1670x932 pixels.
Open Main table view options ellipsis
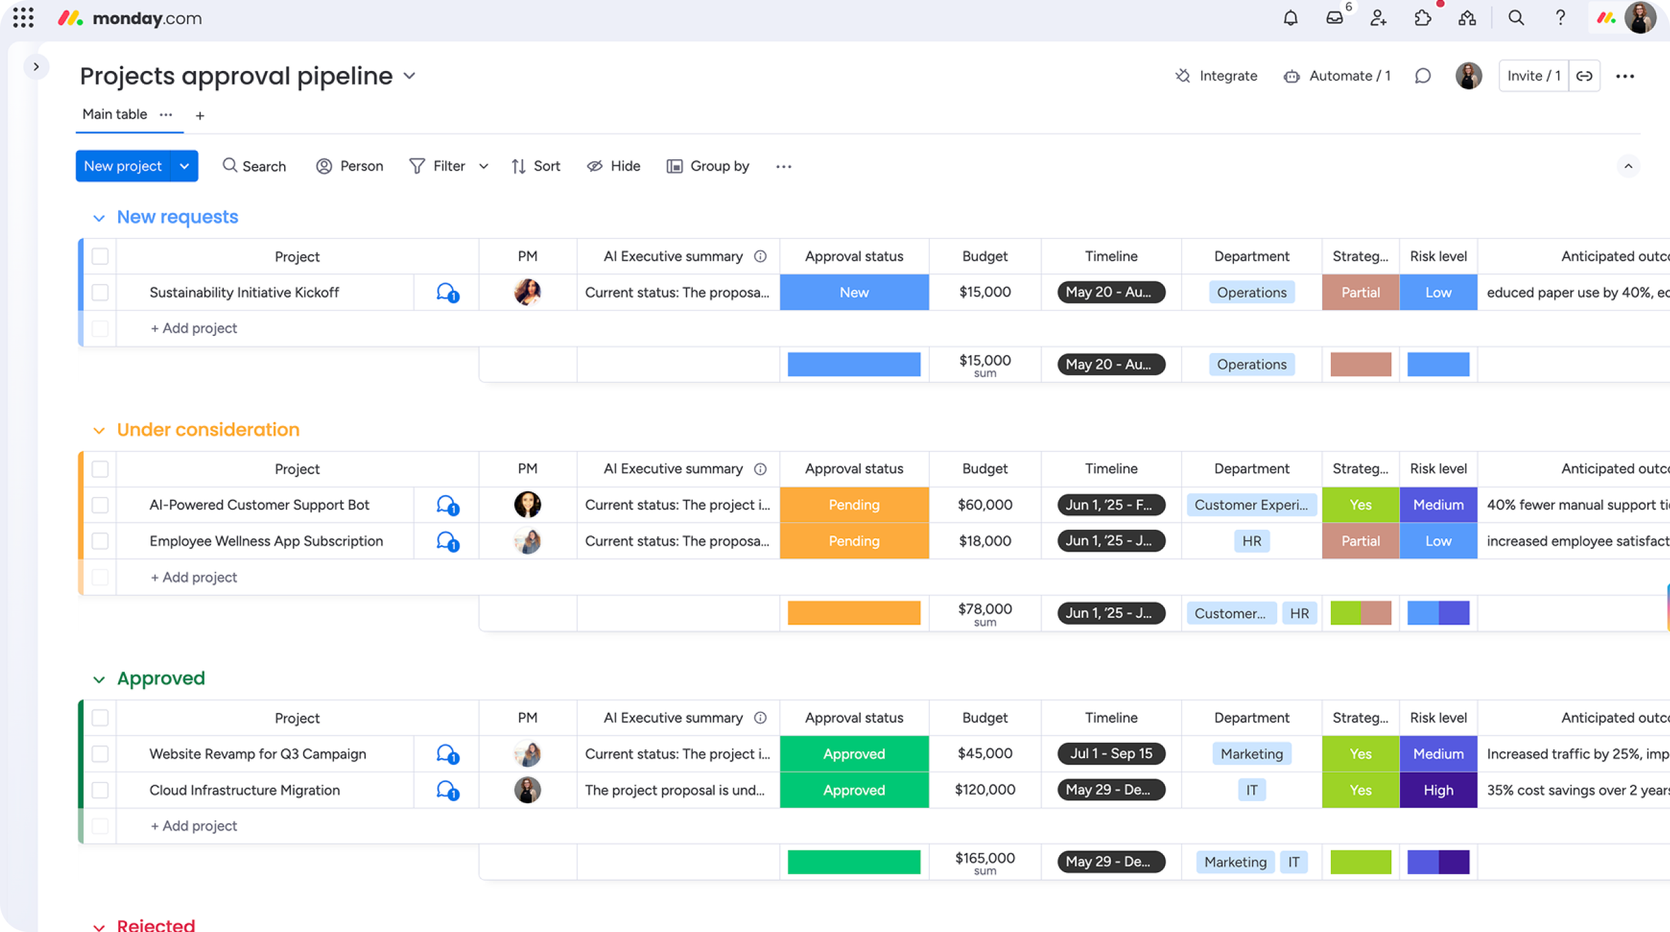(x=166, y=115)
